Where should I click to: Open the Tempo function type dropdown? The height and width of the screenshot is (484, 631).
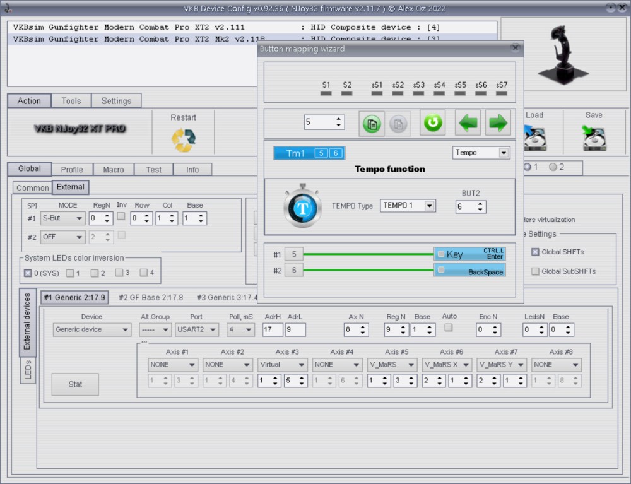point(481,153)
